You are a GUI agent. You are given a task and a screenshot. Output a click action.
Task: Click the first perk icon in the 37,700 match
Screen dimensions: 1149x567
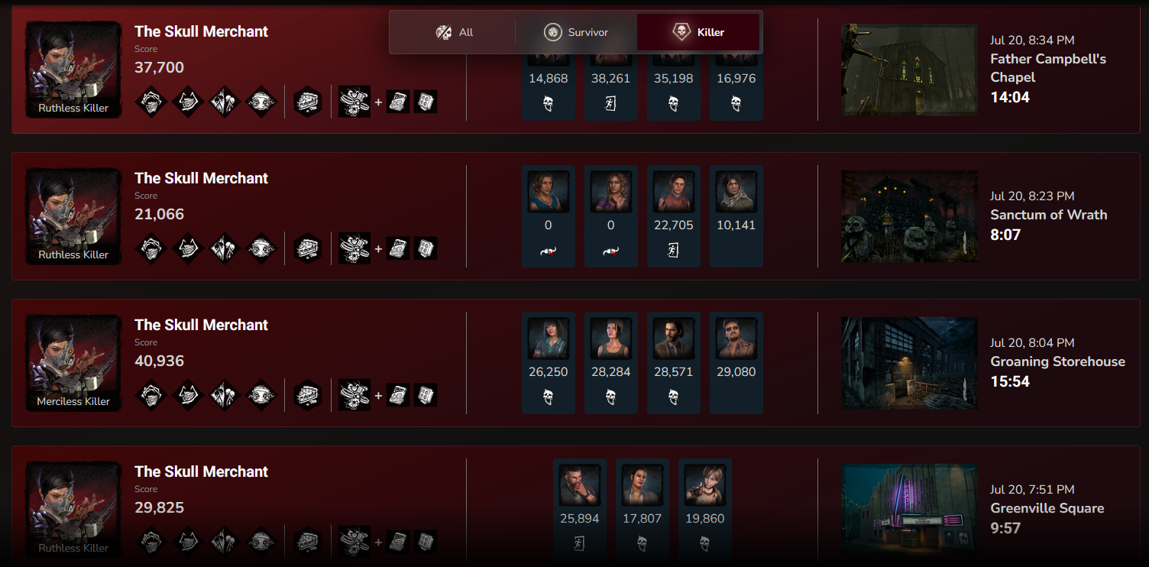pyautogui.click(x=151, y=102)
